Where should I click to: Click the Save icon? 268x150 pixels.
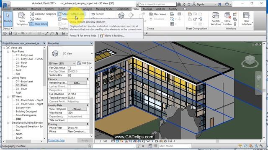(x=10, y=33)
